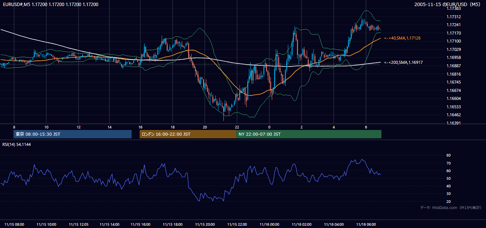The image size is (486, 228).
Task: Click the RSI scale value 60
Action: tap(449, 171)
